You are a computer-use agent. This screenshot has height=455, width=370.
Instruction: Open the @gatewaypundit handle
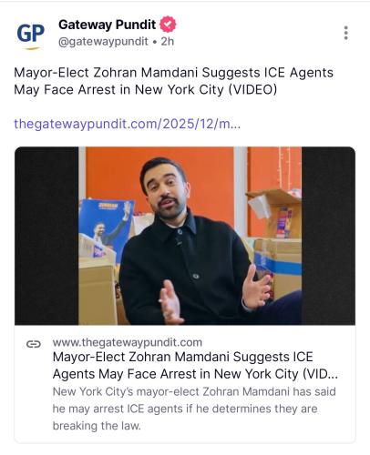pos(103,42)
